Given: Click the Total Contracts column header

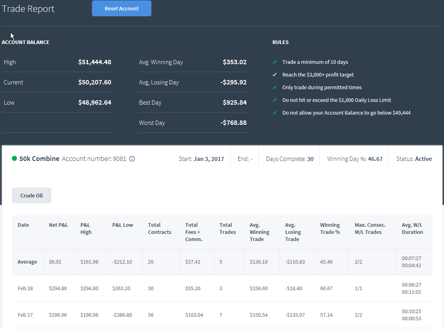Looking at the screenshot, I should pyautogui.click(x=160, y=228).
